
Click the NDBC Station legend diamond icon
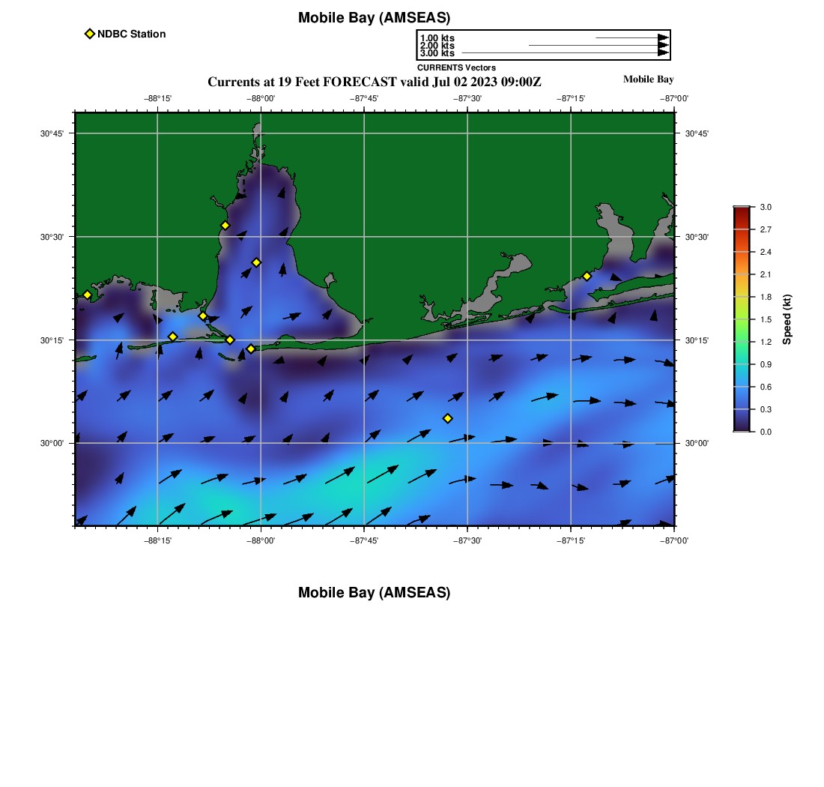pyautogui.click(x=90, y=34)
